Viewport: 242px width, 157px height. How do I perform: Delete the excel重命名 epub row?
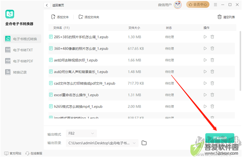[213, 95]
